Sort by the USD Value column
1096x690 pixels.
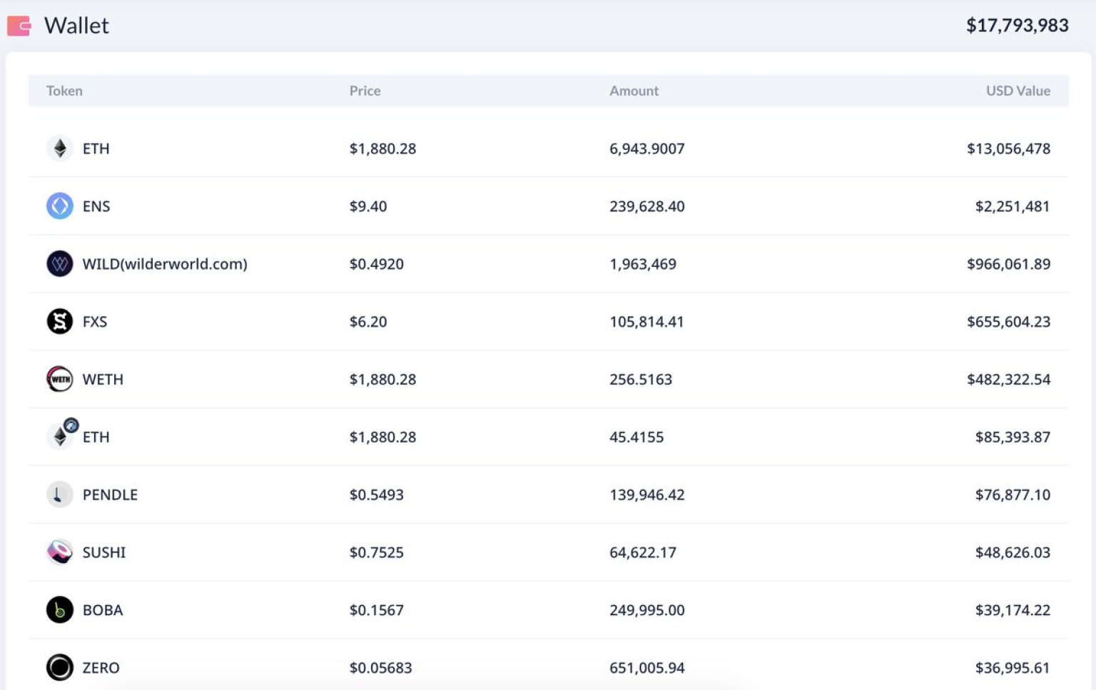click(x=1018, y=91)
